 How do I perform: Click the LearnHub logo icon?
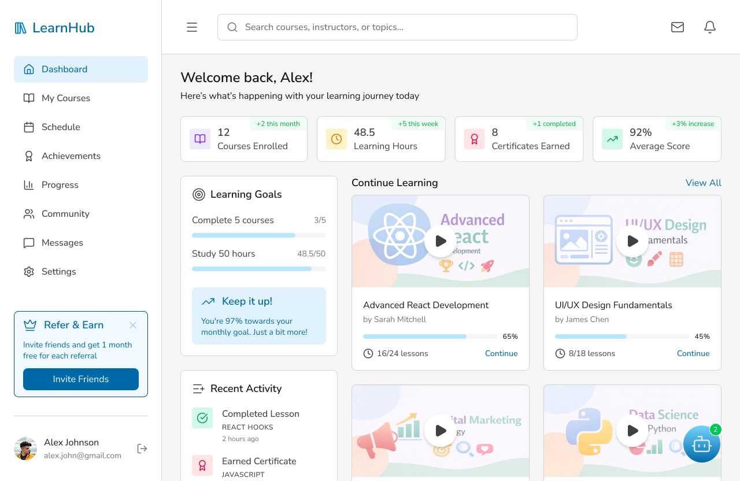click(x=20, y=27)
